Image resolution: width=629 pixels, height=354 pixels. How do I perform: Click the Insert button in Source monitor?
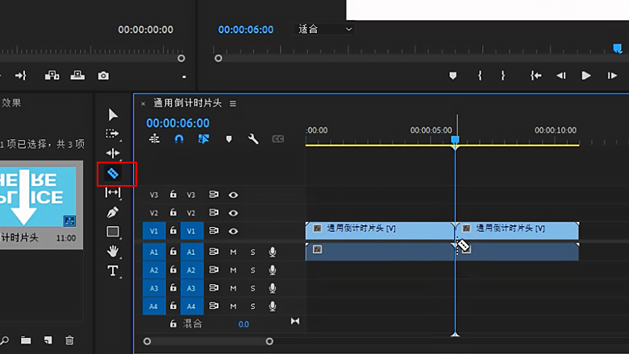point(52,75)
